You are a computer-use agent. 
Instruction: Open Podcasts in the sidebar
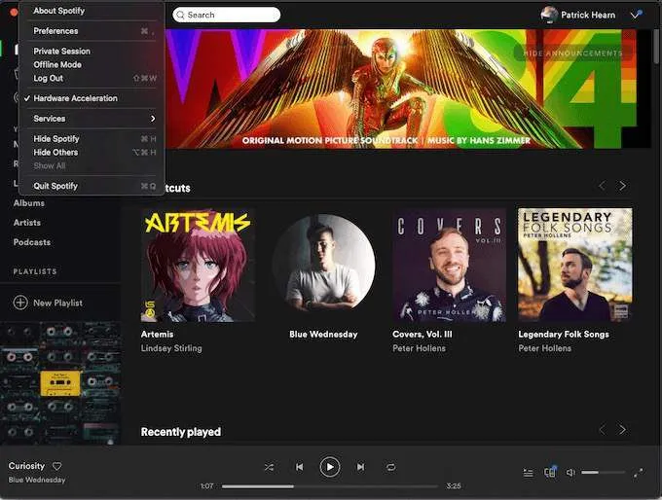(x=32, y=242)
